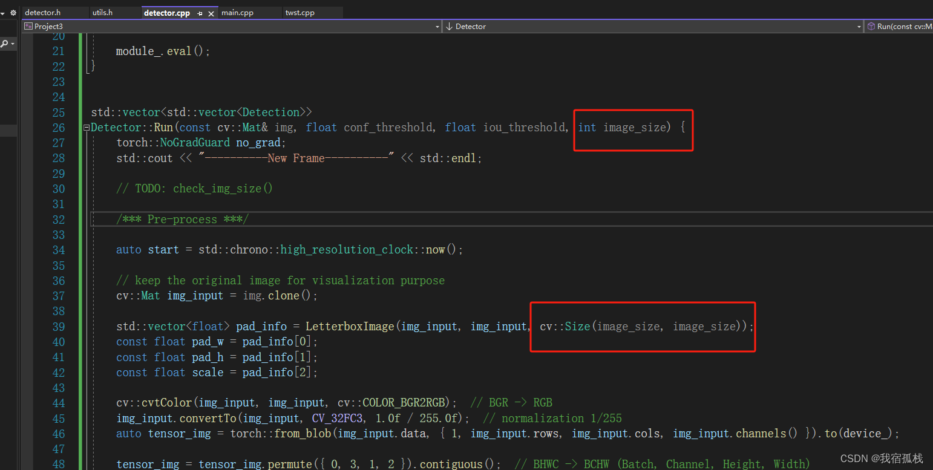Viewport: 933px width, 470px height.
Task: Click "const float scale = pad_info[2];"
Action: 217,373
